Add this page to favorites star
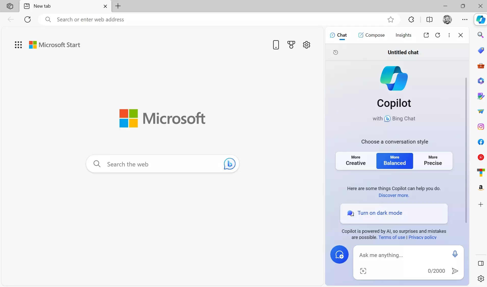This screenshot has height=287, width=487. pyautogui.click(x=390, y=19)
